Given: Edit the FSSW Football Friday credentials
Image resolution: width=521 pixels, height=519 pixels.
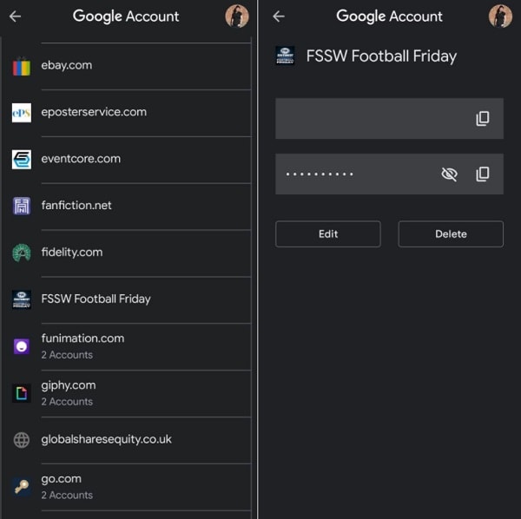Looking at the screenshot, I should [328, 233].
